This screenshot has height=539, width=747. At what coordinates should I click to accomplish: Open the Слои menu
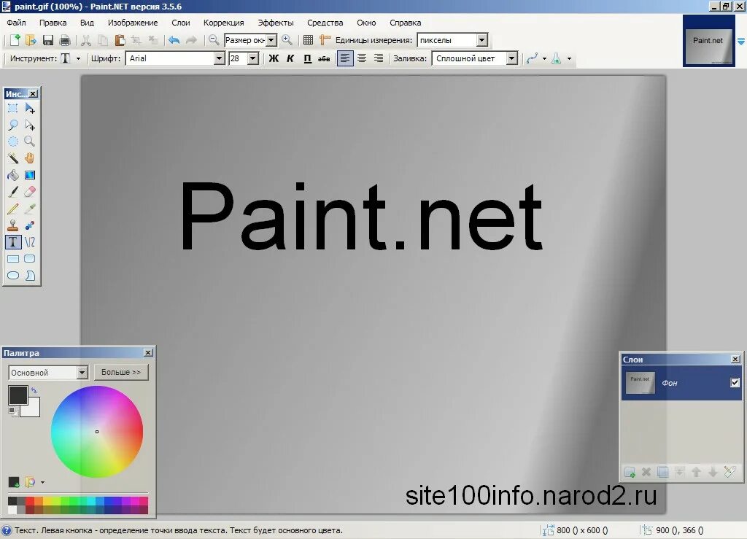pyautogui.click(x=181, y=23)
